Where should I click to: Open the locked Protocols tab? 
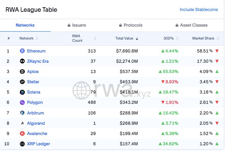[131, 25]
